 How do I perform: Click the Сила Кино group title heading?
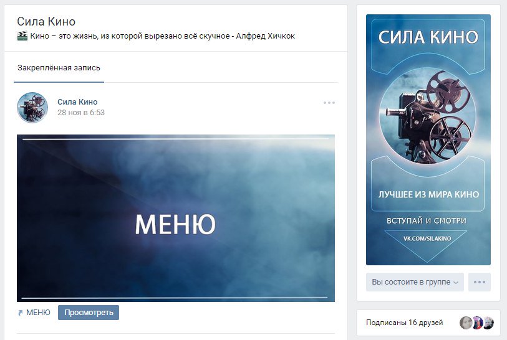(46, 22)
